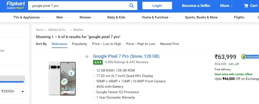Sort results by Popularity
Screen dimensions: 259x104
click(79, 44)
